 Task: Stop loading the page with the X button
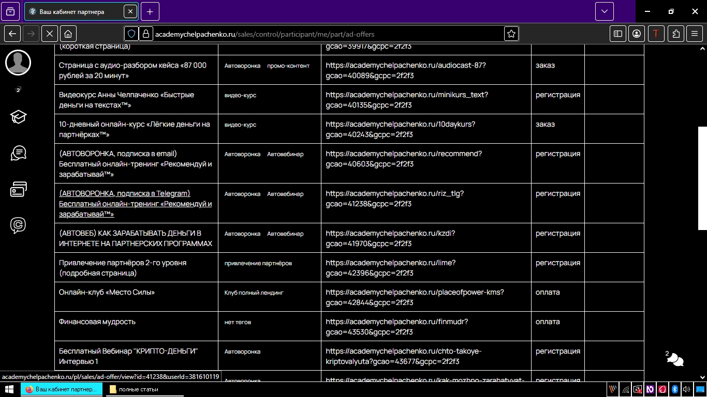50,34
